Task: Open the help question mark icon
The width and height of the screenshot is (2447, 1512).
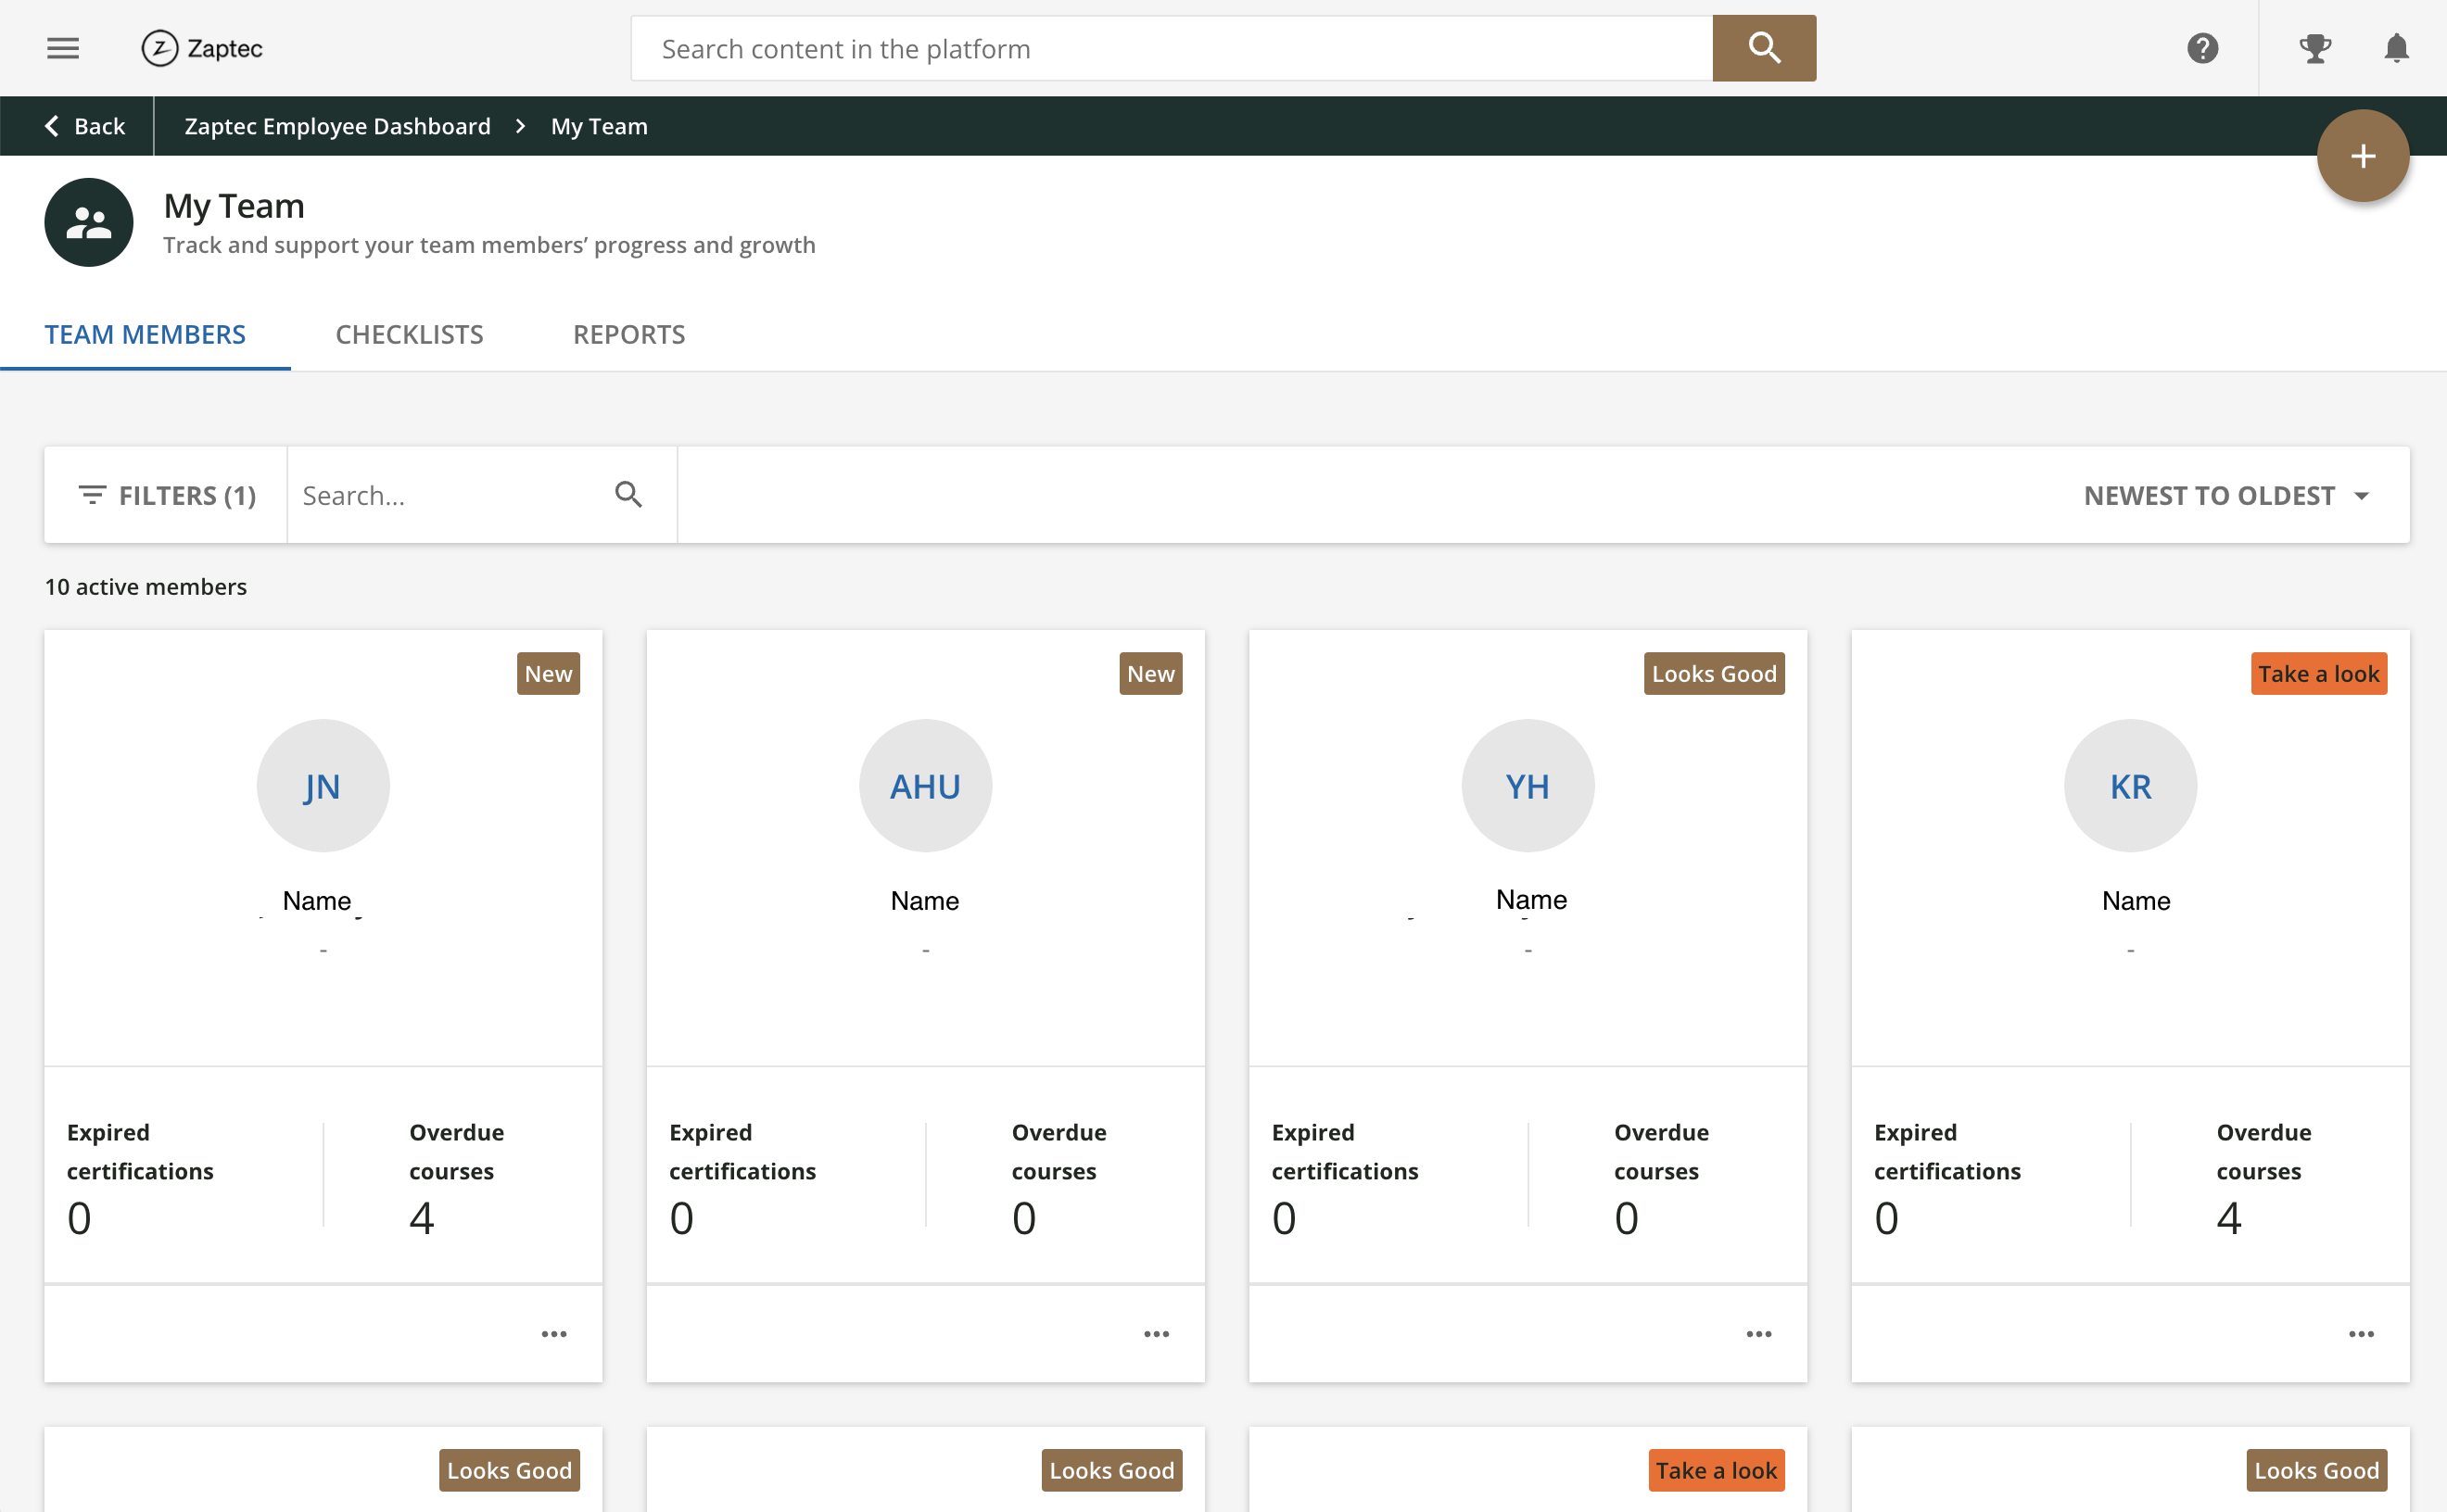Action: 2202,48
